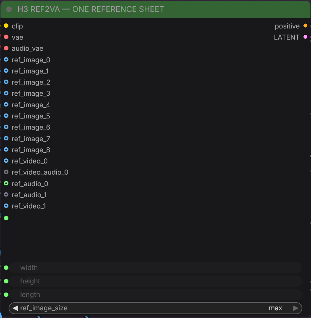311x318 pixels.
Task: Click the red vae input socket
Action: (x=6, y=37)
